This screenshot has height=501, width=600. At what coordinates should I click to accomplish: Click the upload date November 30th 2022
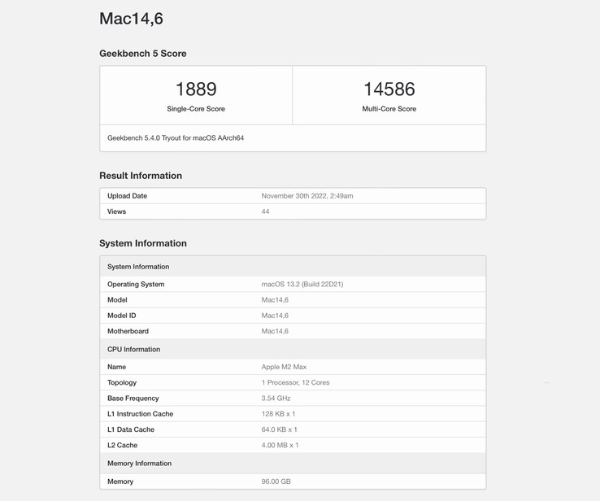click(x=307, y=196)
